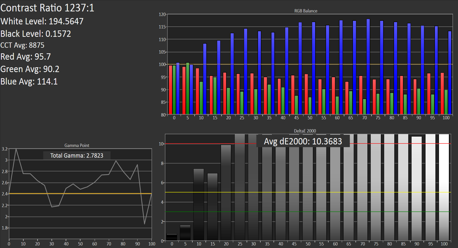
Task: Click the yellow threshold line at 5 in DeltaE
Action: click(308, 192)
